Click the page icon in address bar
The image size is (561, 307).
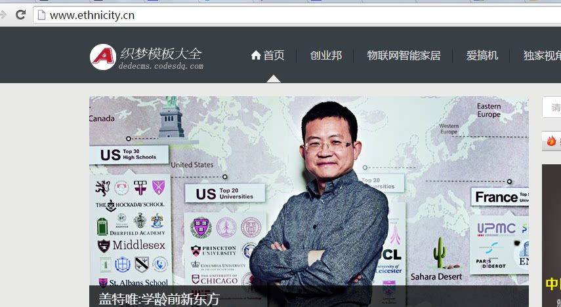tap(41, 15)
